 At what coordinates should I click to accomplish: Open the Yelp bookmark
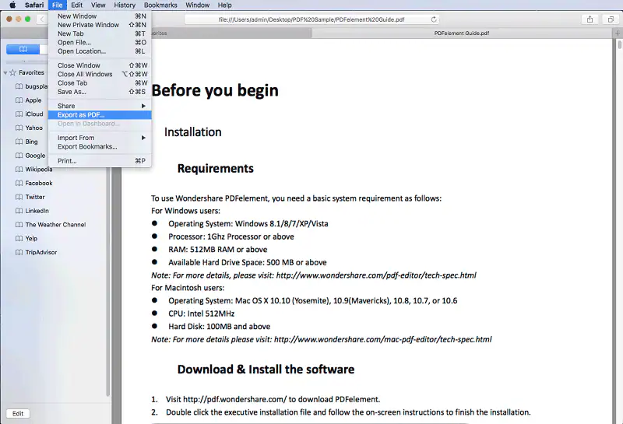31,239
